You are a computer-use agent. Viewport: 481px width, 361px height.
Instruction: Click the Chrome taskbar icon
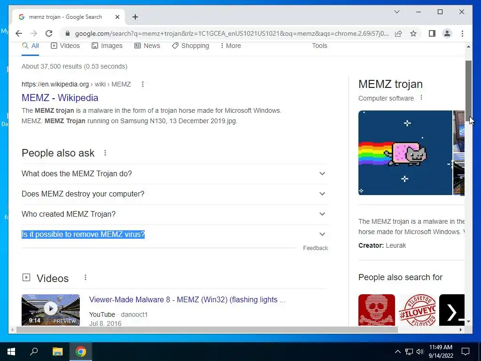81,352
